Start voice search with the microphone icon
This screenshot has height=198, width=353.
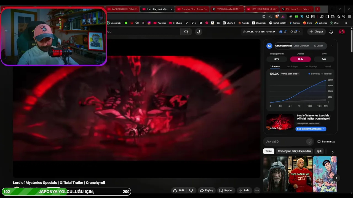(199, 32)
